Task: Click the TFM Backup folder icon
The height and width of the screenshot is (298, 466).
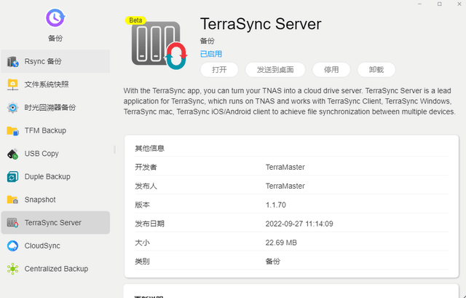Action: (13, 131)
